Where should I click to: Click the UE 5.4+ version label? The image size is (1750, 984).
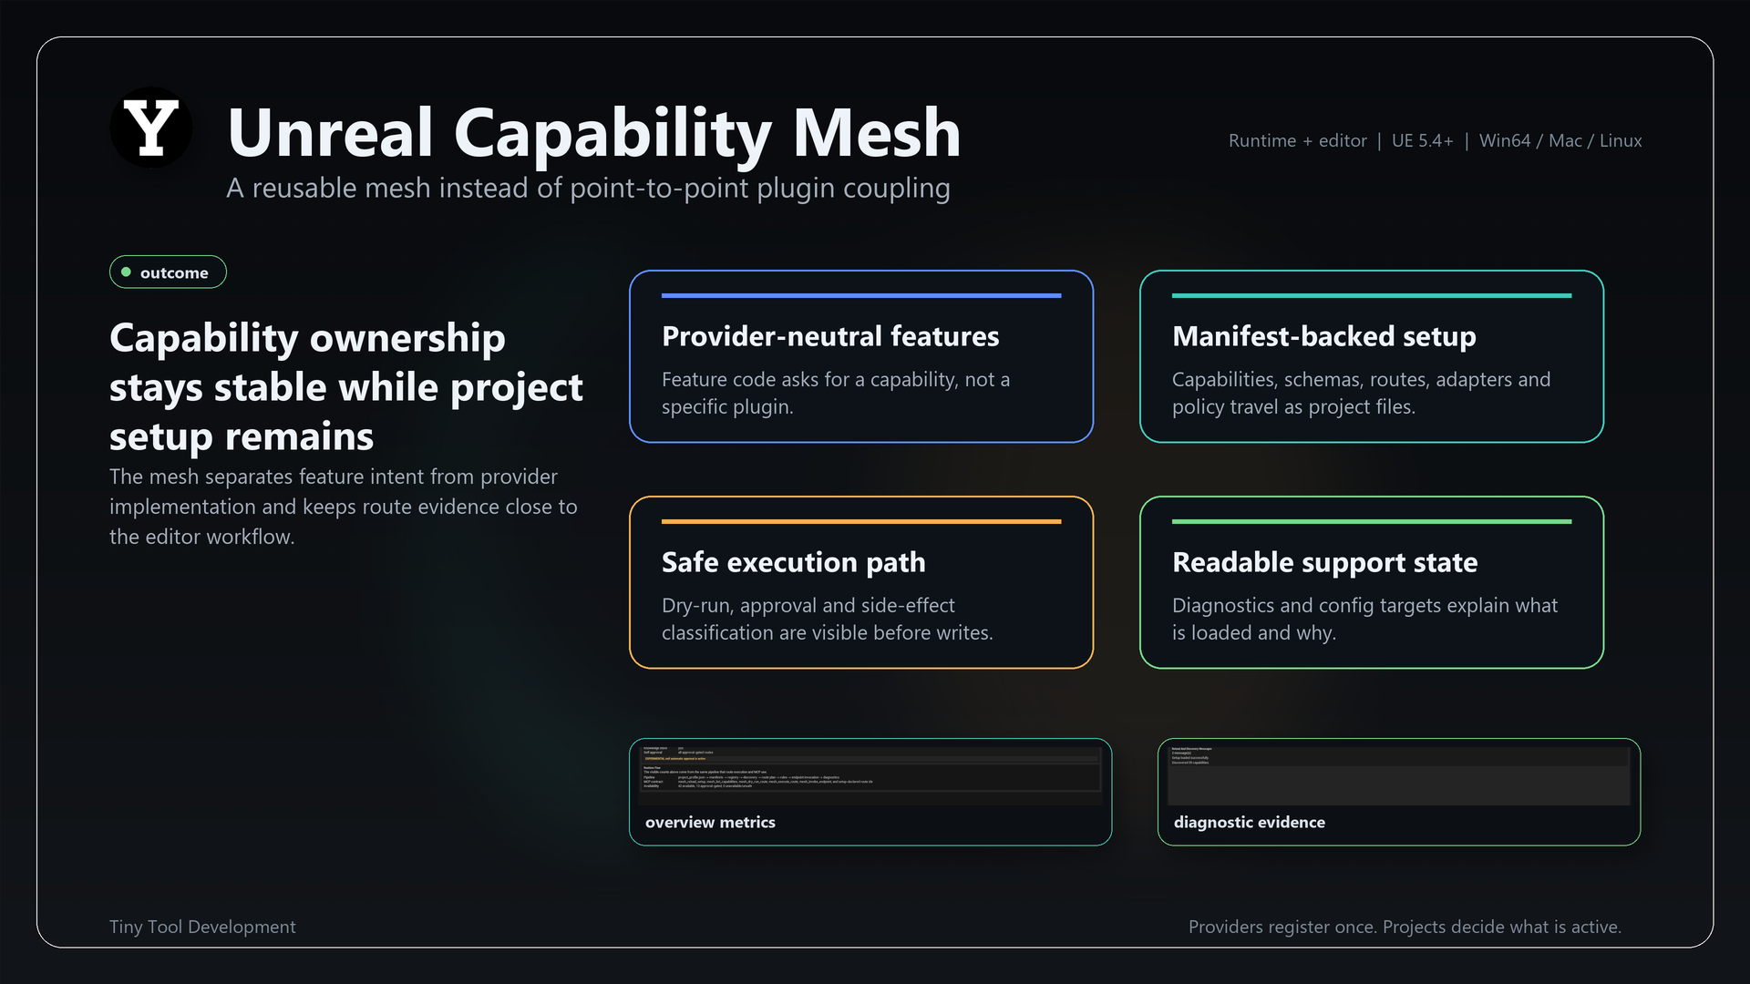pos(1422,140)
